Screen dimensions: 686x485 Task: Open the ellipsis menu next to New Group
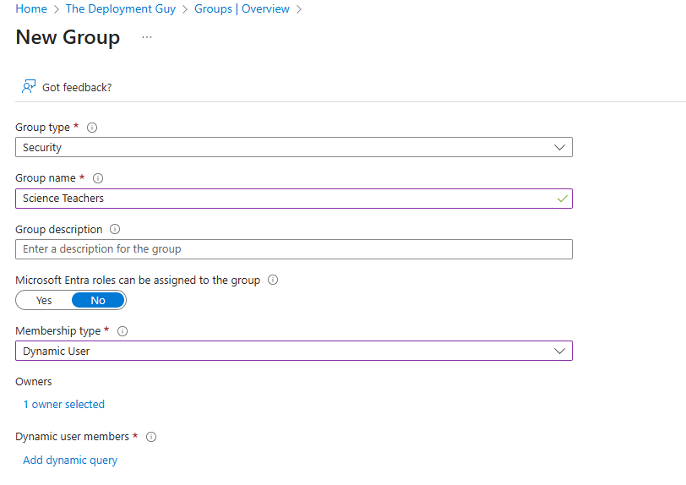click(147, 38)
